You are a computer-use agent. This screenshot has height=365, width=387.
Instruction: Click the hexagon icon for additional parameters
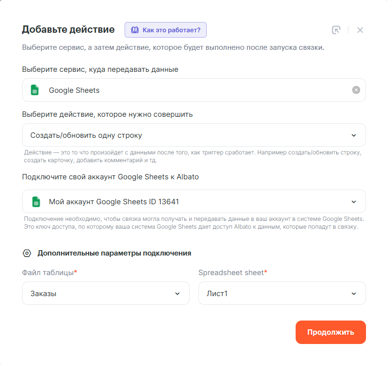27,253
